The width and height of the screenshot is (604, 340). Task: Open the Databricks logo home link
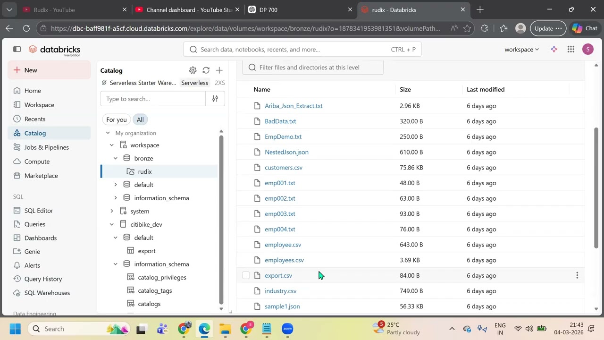(x=54, y=50)
